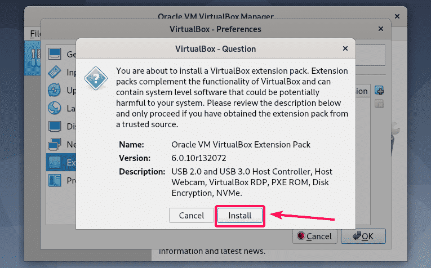The image size is (431, 268).
Task: Select the Extensions category icon
Action: coord(55,162)
